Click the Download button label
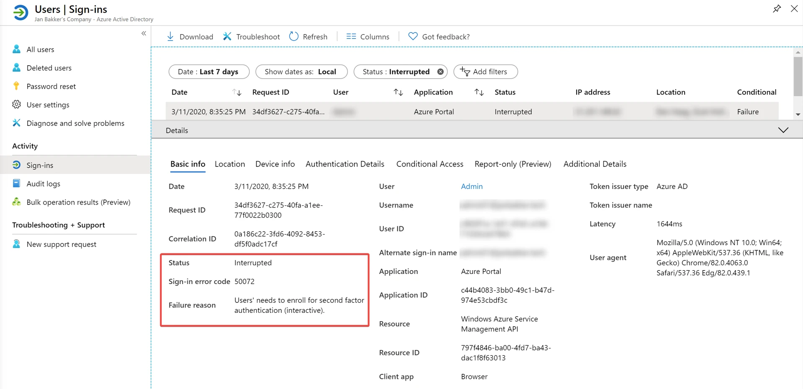Screen dimensions: 803x389 196,37
